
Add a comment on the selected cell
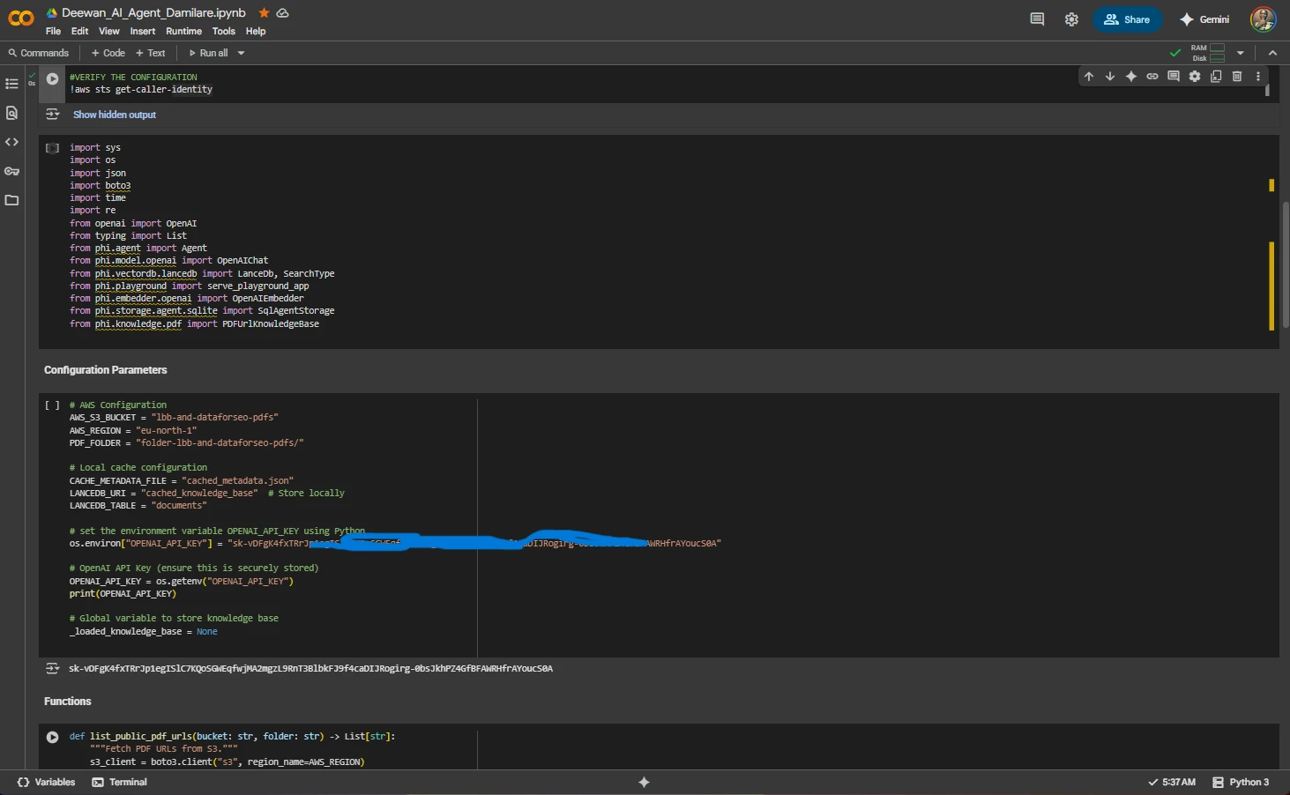[1174, 77]
